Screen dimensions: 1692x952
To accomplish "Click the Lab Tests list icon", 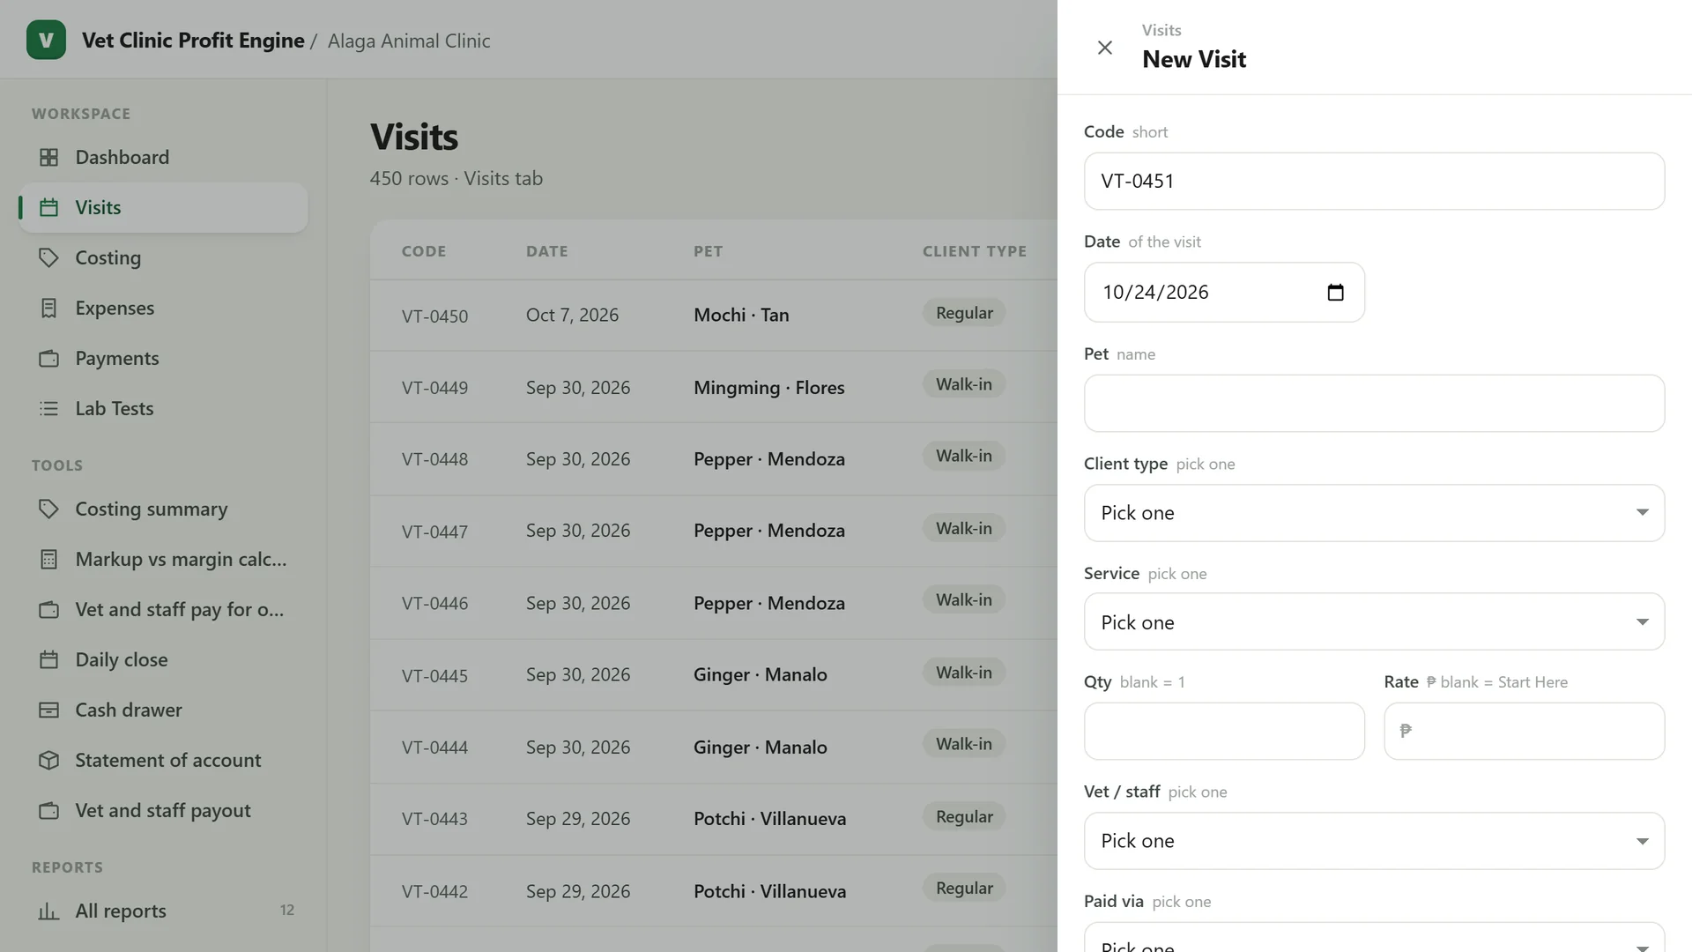I will [x=49, y=408].
